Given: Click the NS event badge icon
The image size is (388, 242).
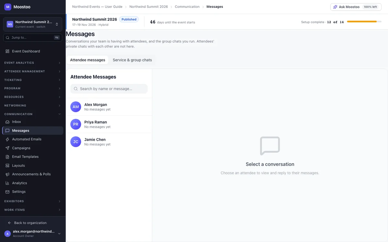Looking at the screenshot, I should pos(10,24).
